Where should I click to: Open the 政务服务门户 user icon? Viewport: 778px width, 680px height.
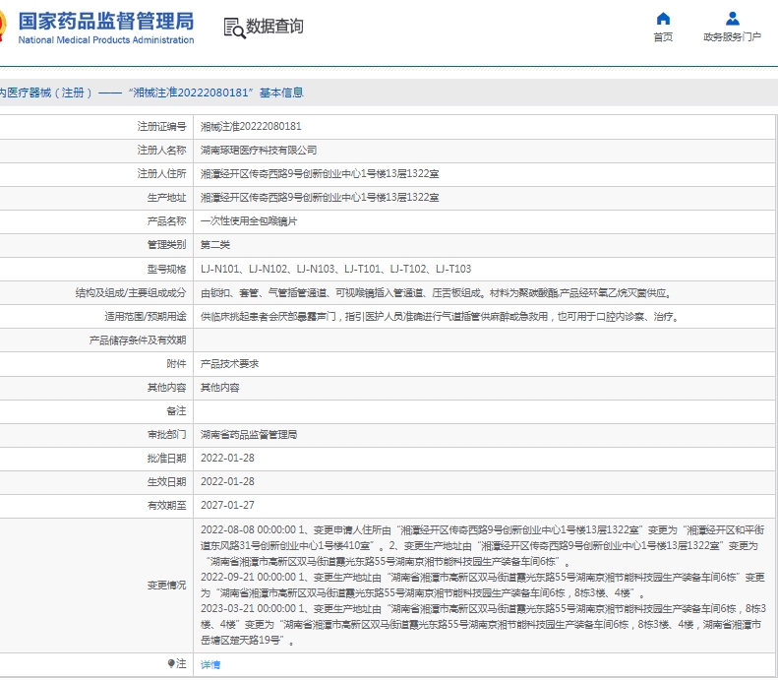[733, 19]
